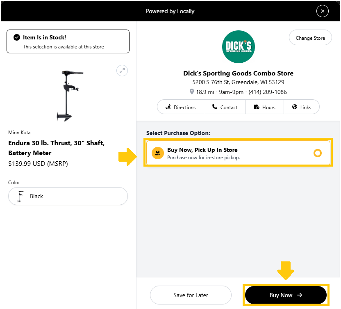Open the store Links section
The image size is (341, 309).
click(301, 107)
